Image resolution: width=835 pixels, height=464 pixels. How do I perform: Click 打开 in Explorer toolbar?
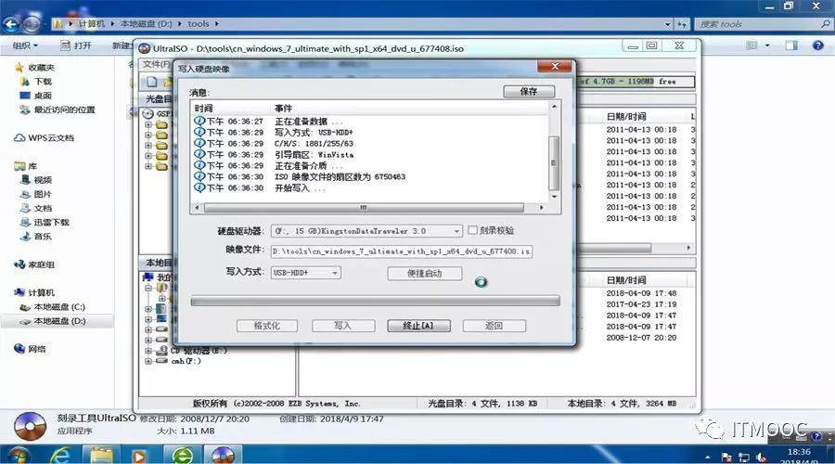coord(76,45)
